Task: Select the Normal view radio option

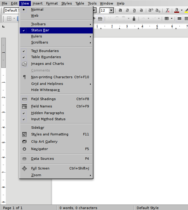Action: click(x=56, y=9)
